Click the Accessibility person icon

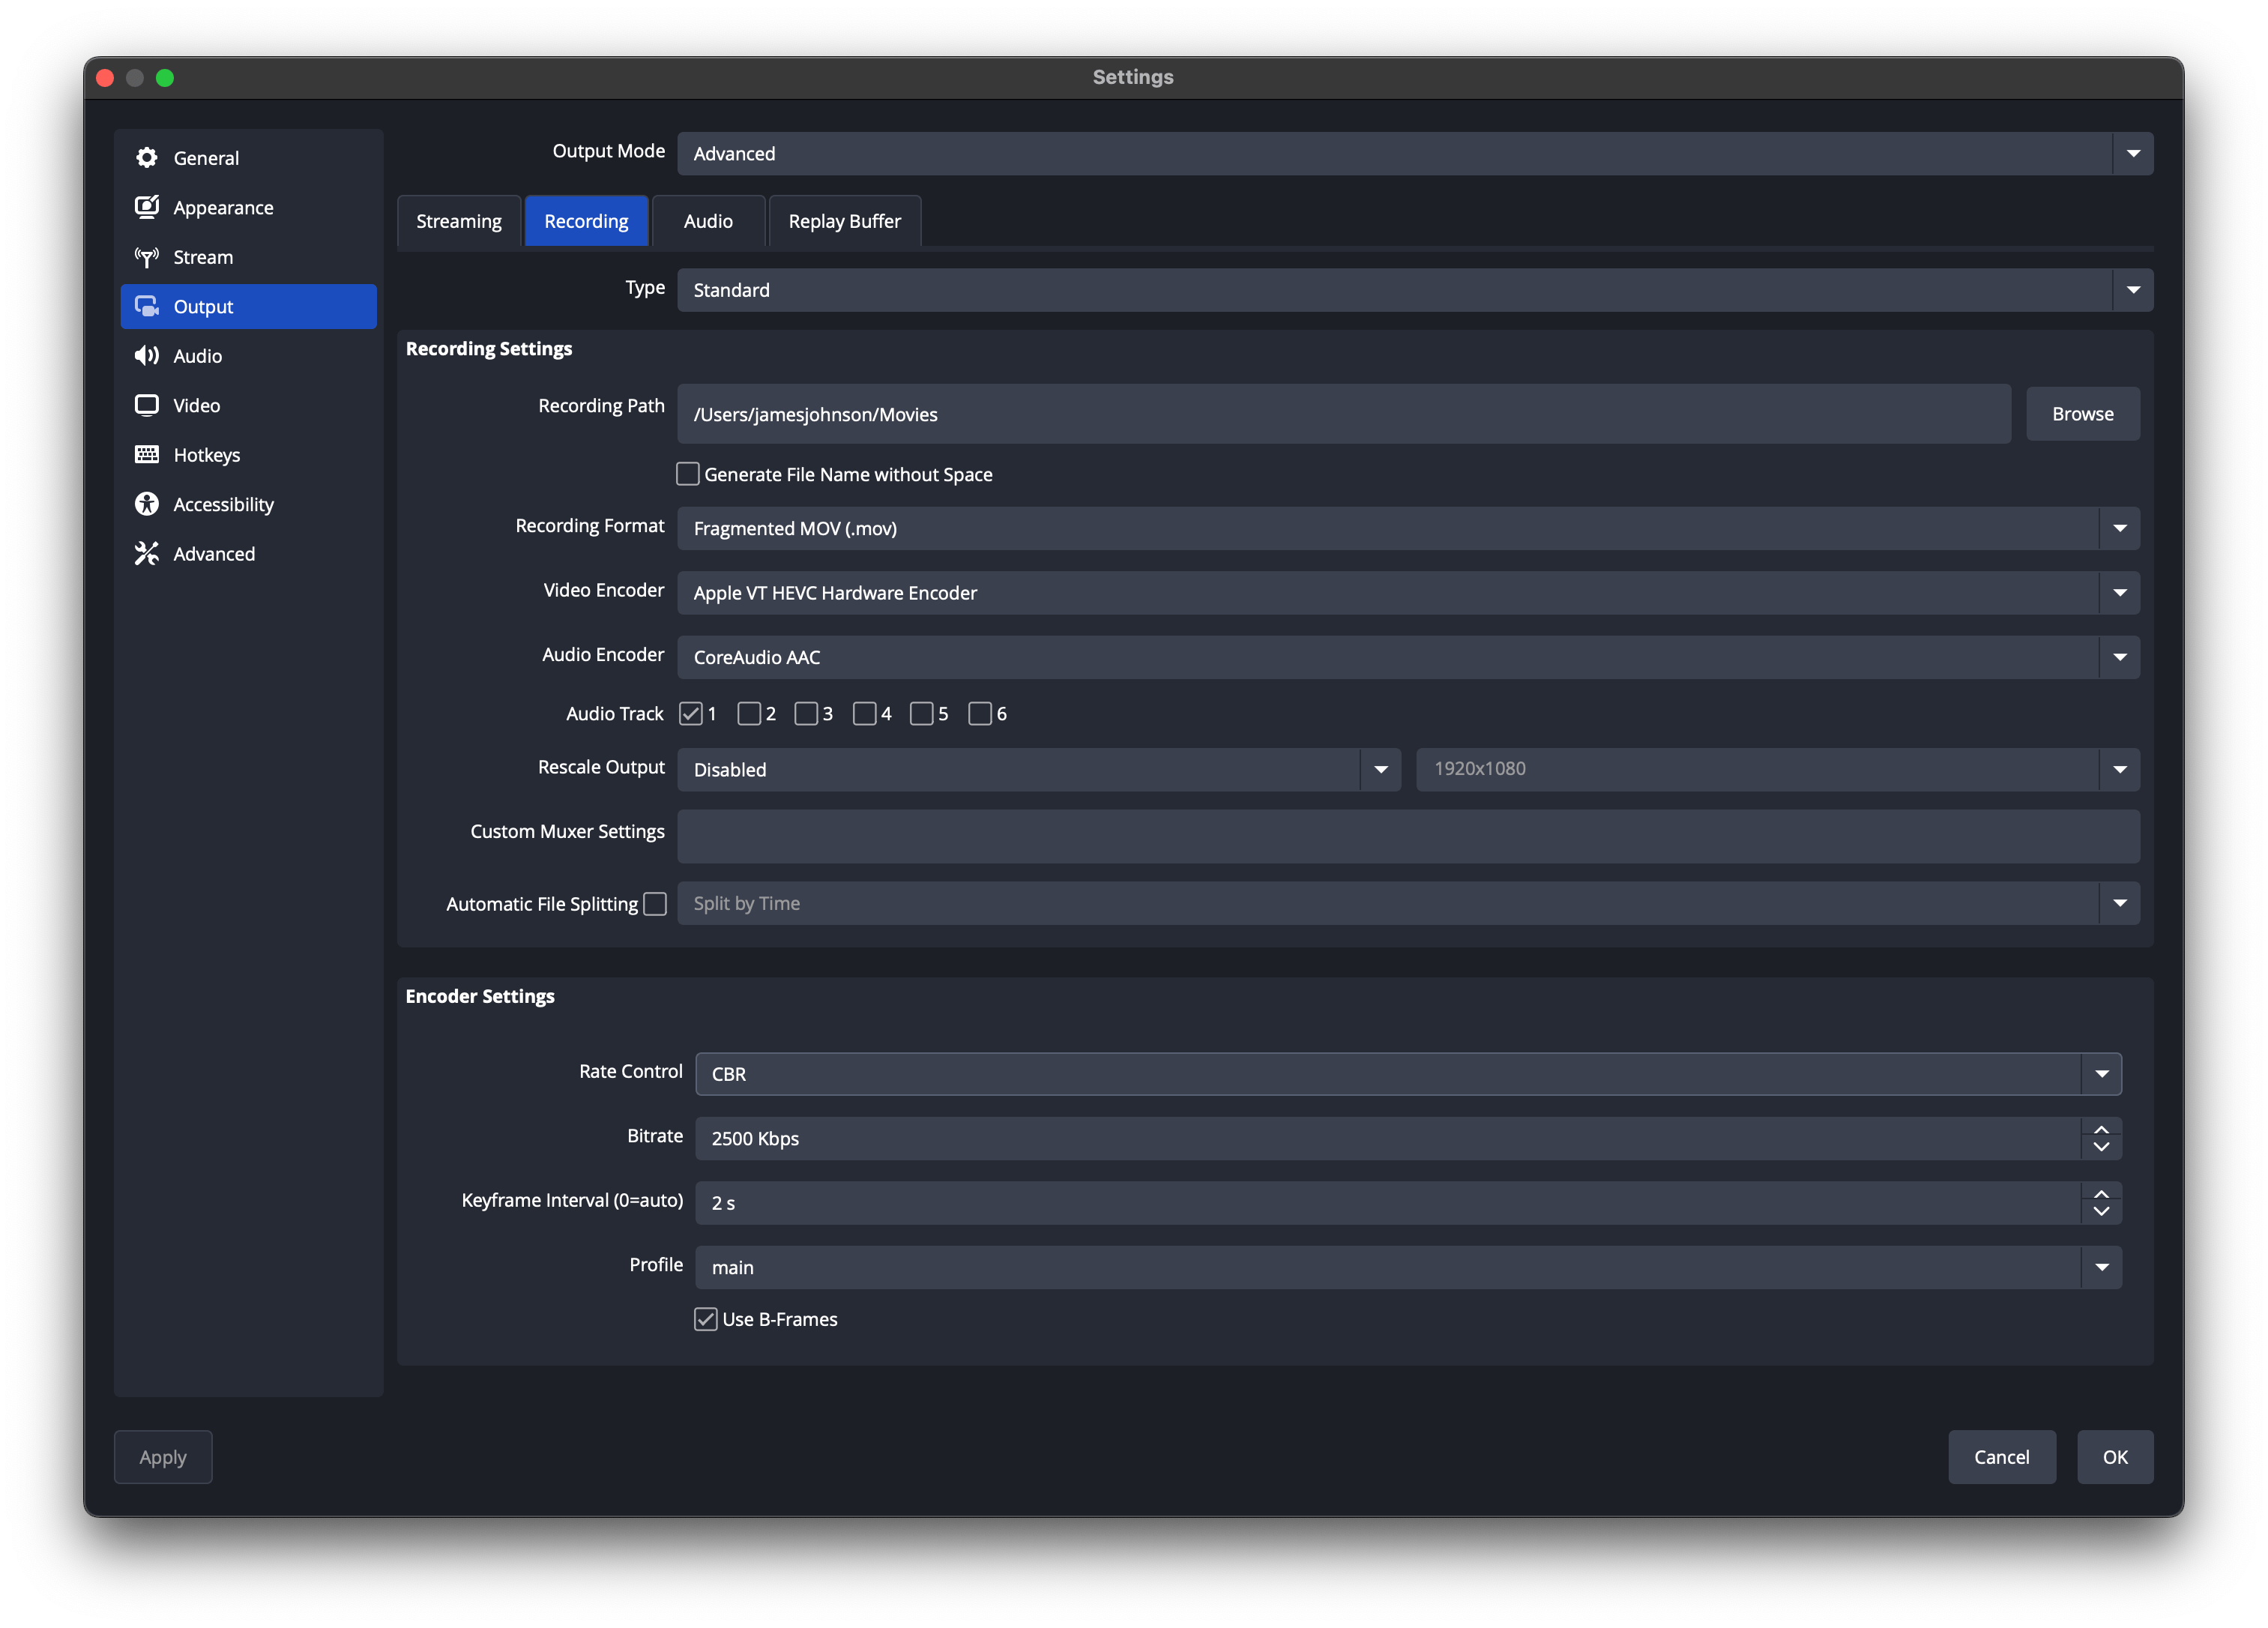[147, 504]
